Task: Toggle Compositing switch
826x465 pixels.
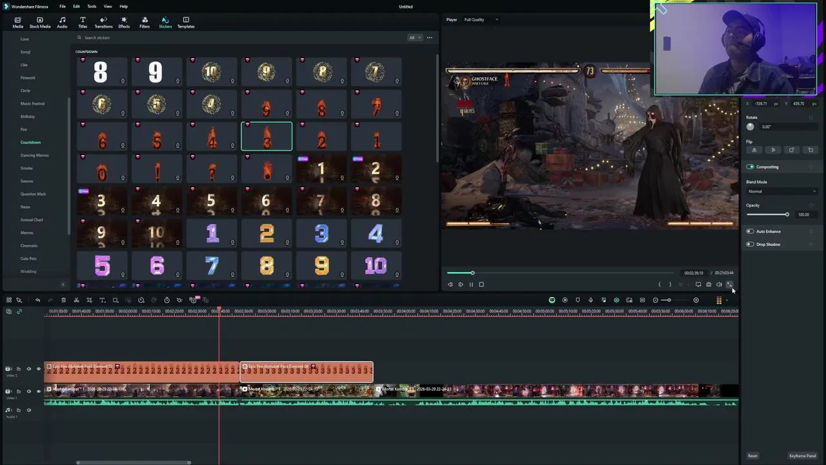Action: (x=750, y=167)
